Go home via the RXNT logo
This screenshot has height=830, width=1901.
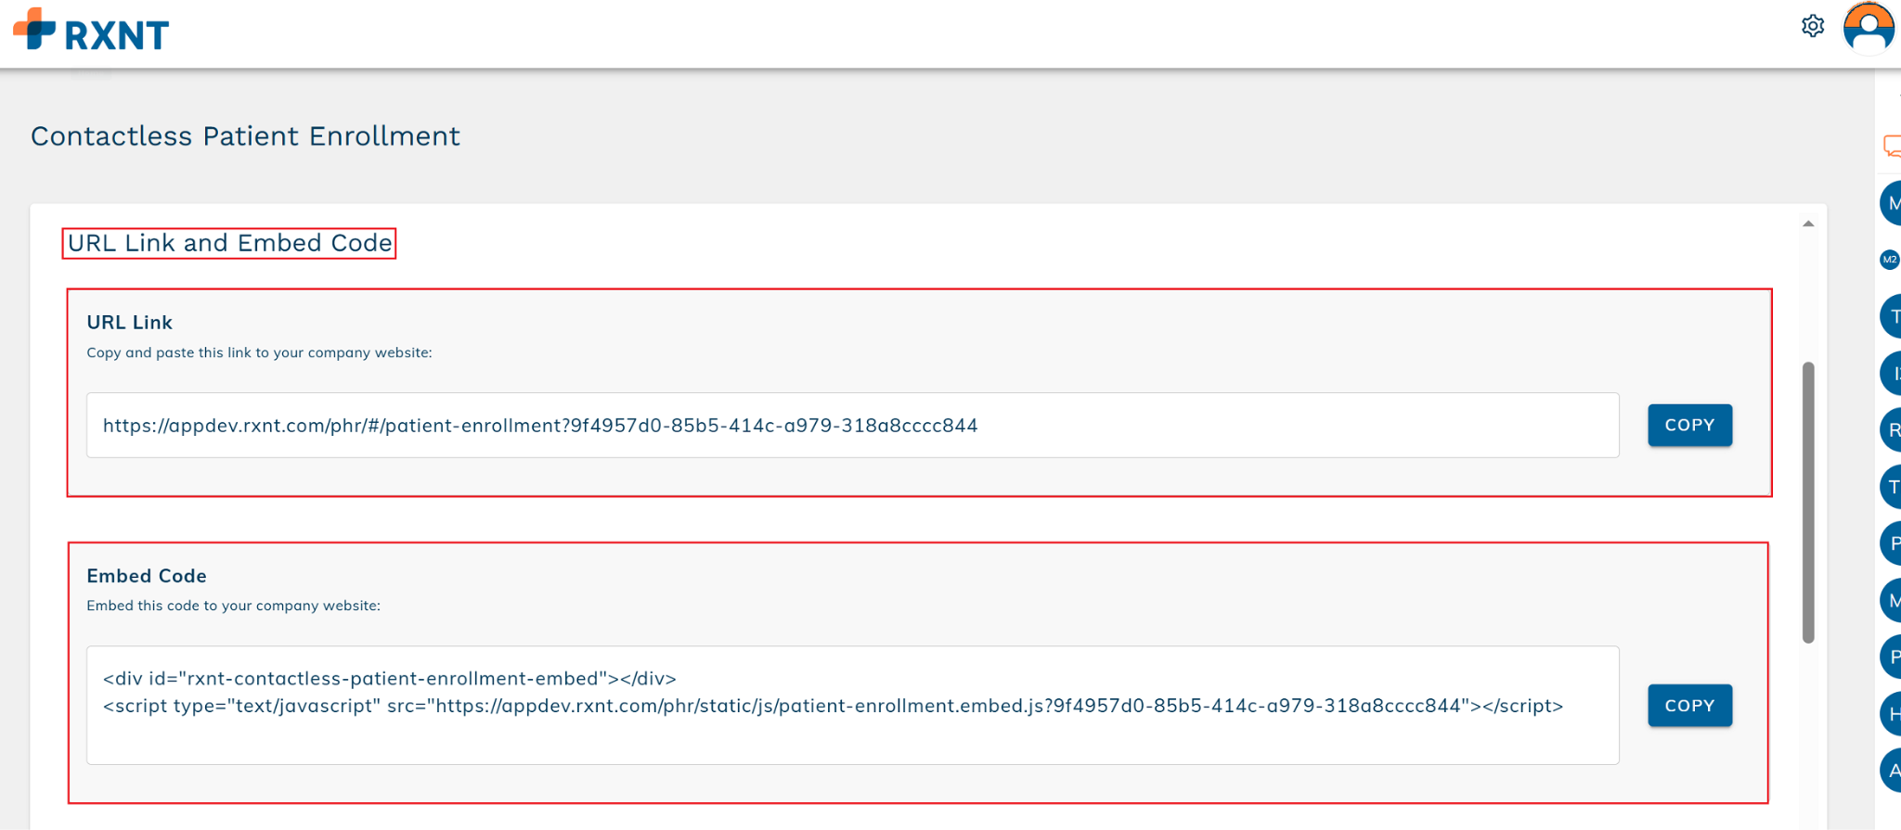tap(91, 31)
